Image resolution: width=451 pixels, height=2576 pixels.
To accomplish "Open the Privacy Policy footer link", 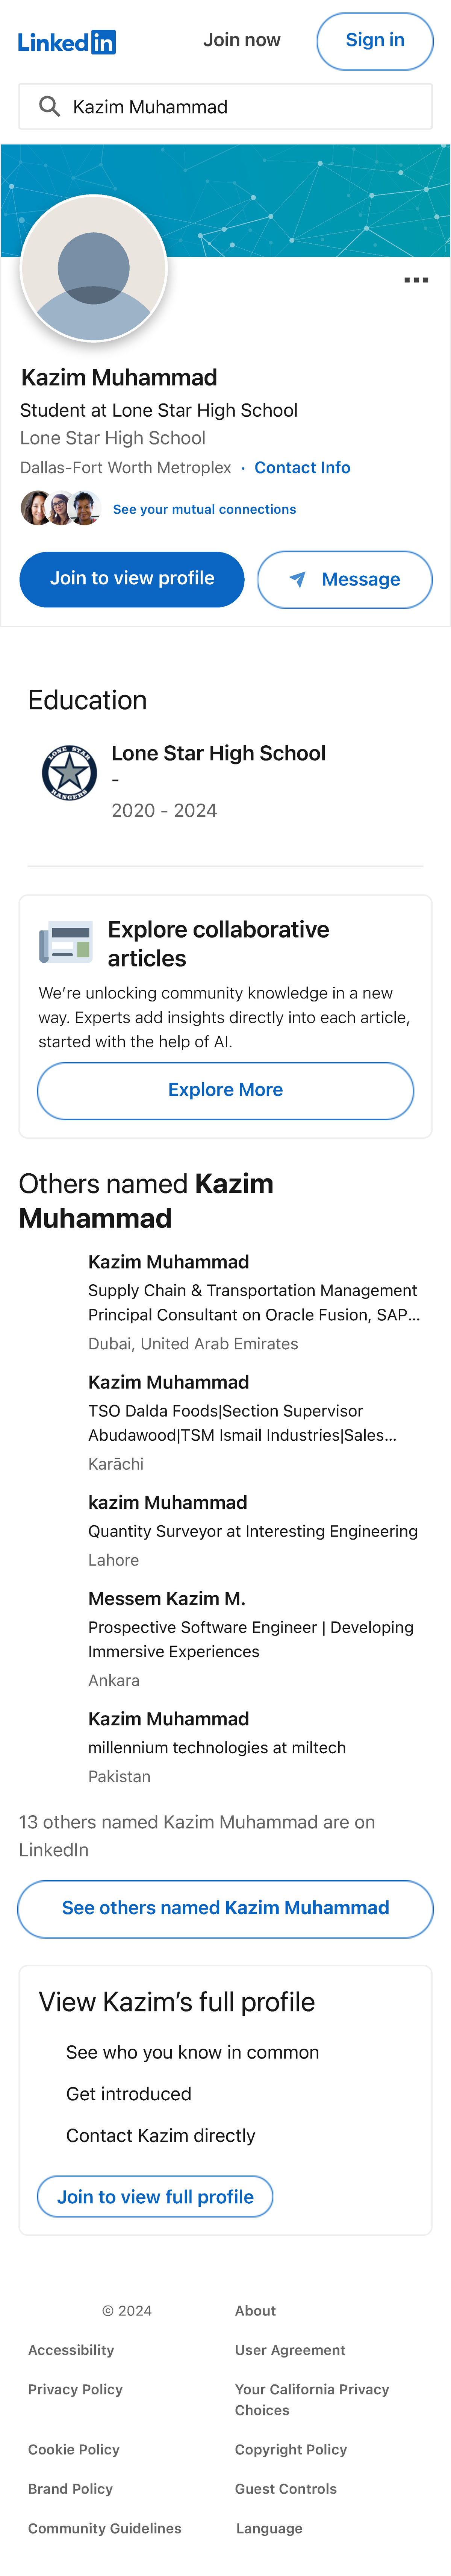I will click(x=75, y=2389).
